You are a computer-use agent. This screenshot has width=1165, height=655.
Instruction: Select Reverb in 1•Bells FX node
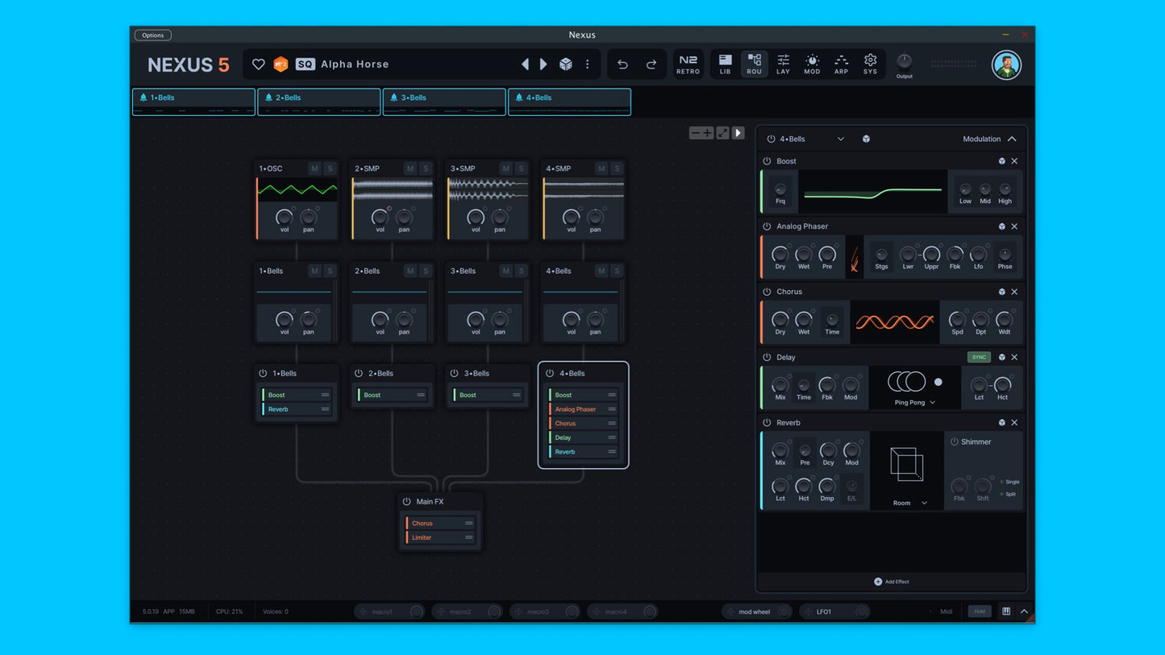tap(296, 409)
